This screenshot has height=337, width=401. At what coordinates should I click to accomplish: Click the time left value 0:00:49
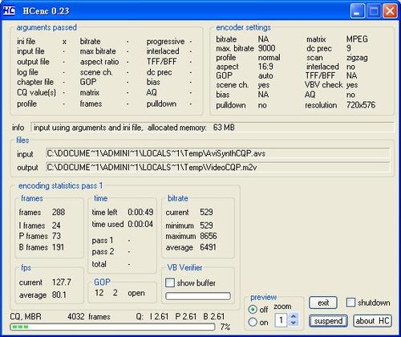tap(140, 212)
